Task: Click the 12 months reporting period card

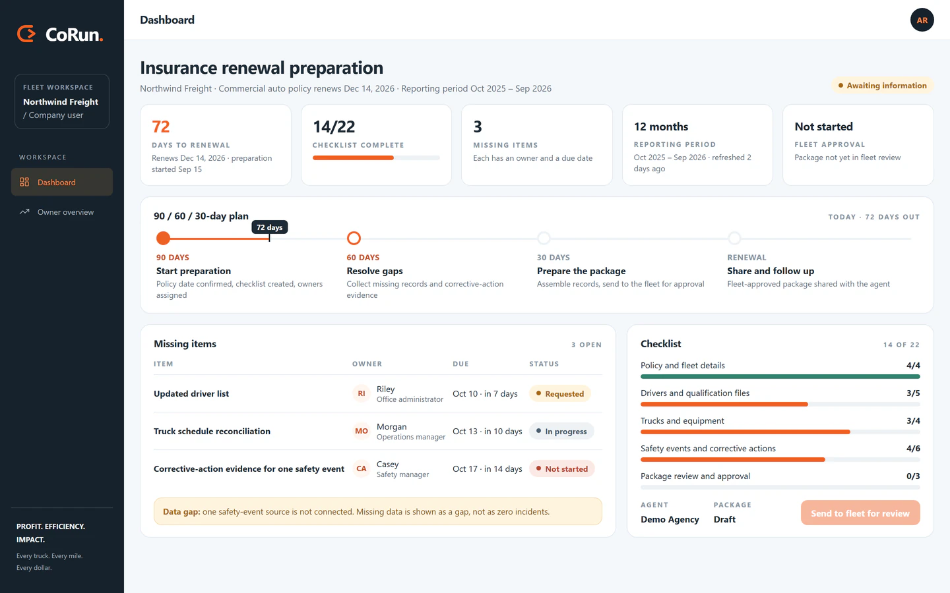Action: (x=697, y=145)
